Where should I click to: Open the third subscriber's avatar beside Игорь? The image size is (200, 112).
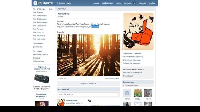(x=148, y=93)
